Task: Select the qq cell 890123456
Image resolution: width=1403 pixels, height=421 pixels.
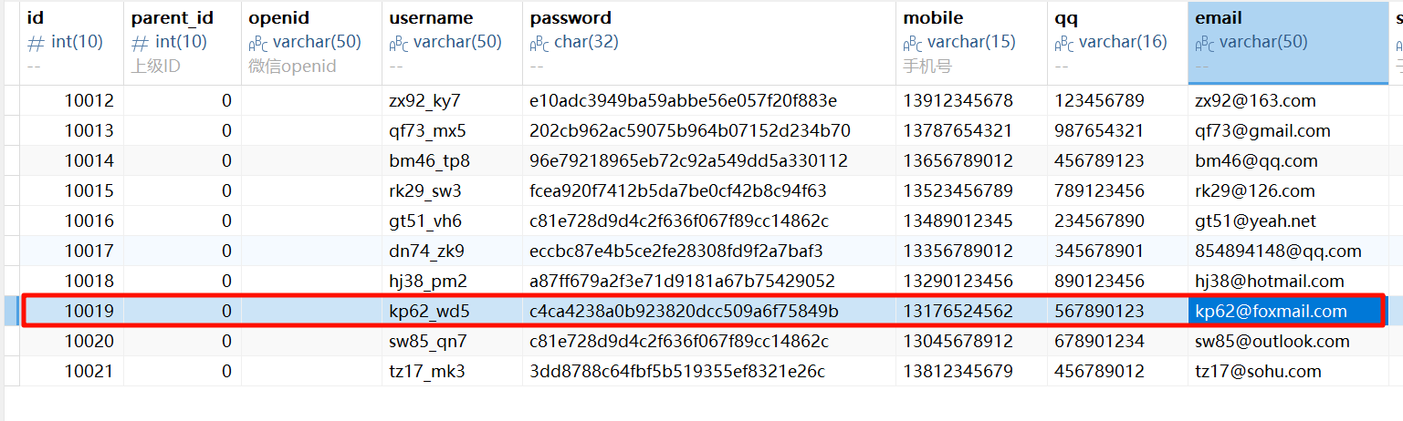Action: pos(1098,281)
